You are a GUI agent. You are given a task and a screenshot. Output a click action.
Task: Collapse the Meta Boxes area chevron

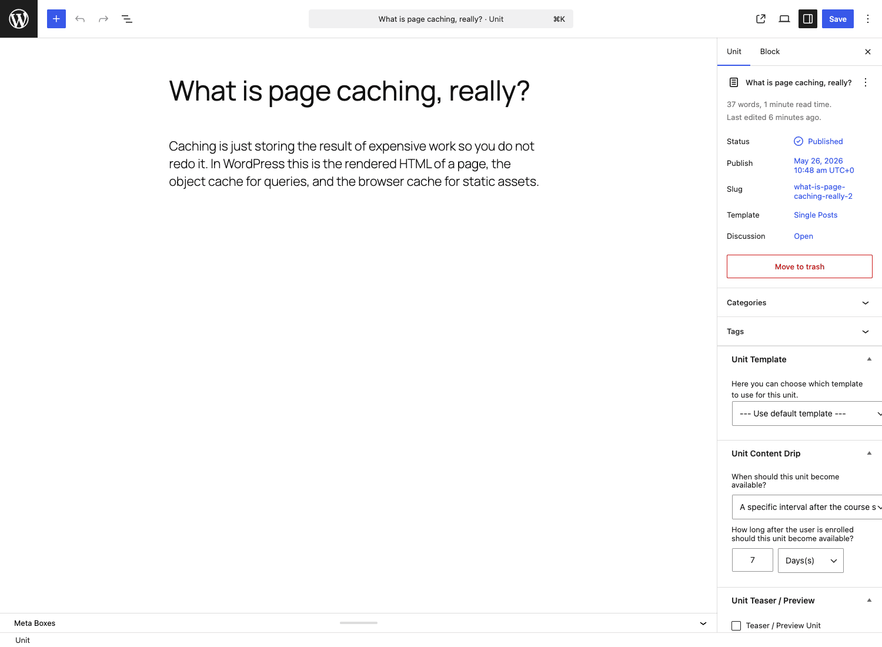pyautogui.click(x=703, y=623)
